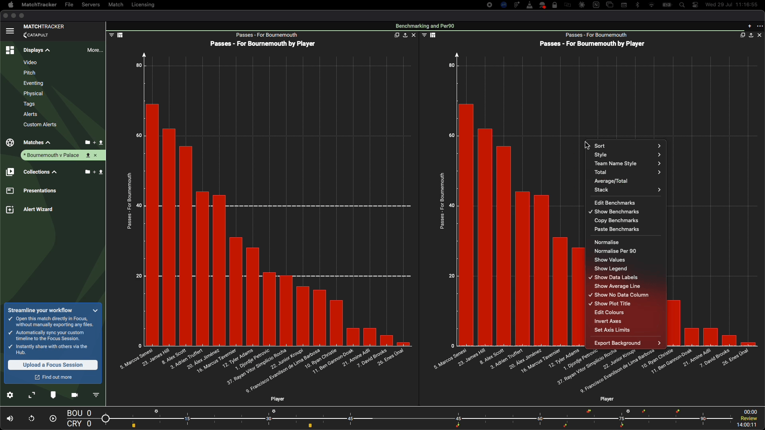
Task: Open the Find out more link
Action: point(53,377)
